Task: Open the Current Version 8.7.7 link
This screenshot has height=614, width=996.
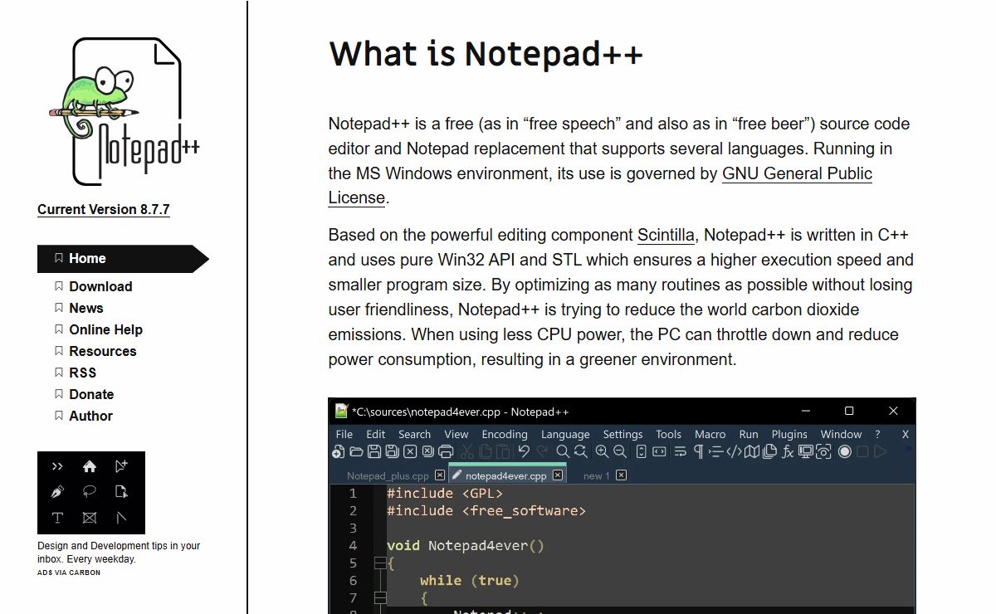Action: pos(104,209)
